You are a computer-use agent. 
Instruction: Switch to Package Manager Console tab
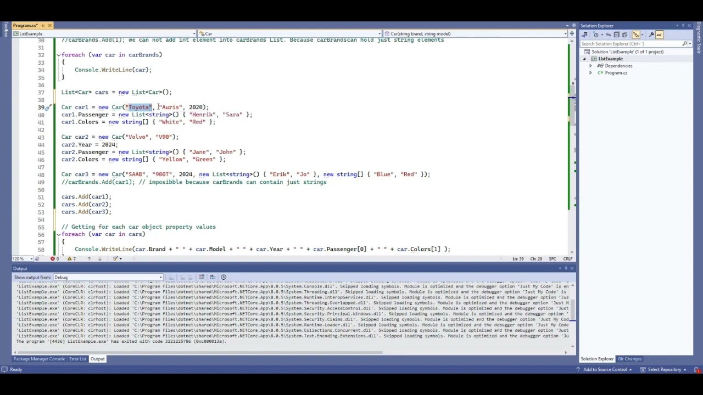tap(39, 359)
